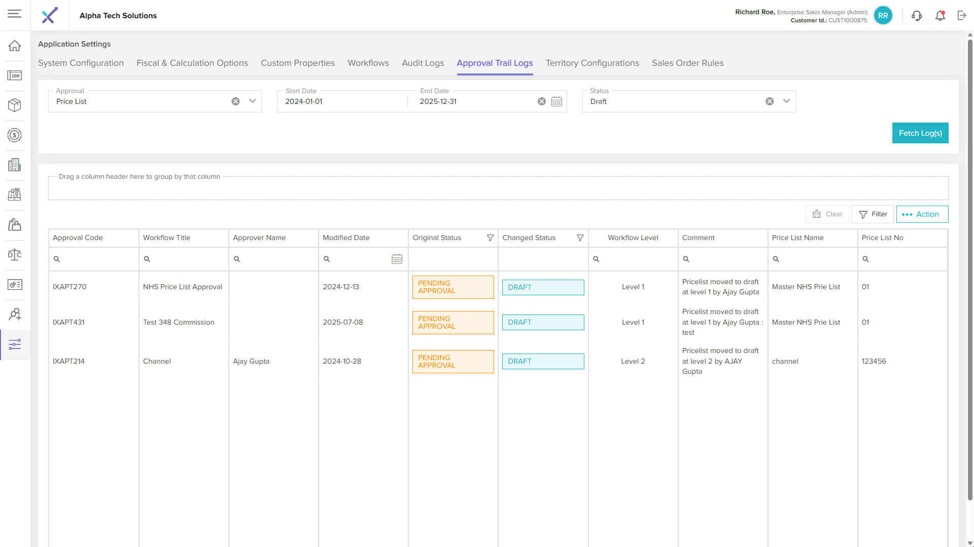Screen dimensions: 974x547
Task: Open the date range calendar picker icon
Action: [556, 101]
